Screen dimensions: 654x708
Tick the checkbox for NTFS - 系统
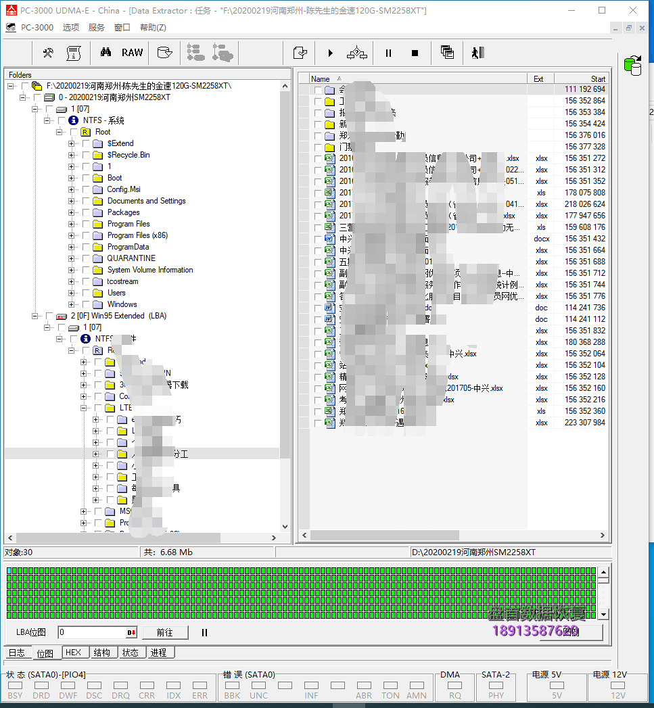pos(62,120)
